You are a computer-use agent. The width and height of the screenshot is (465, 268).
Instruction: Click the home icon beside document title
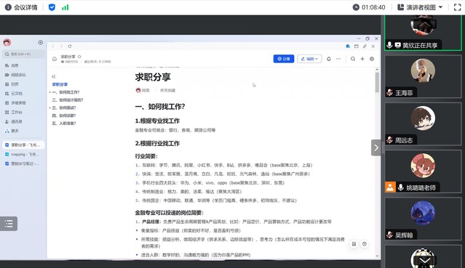coord(55,59)
